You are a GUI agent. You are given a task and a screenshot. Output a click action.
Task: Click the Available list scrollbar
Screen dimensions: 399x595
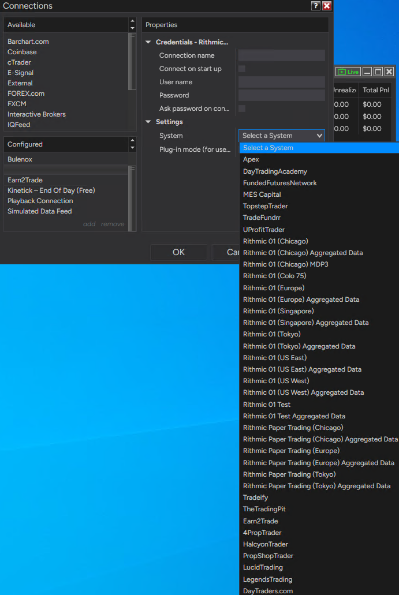132,62
